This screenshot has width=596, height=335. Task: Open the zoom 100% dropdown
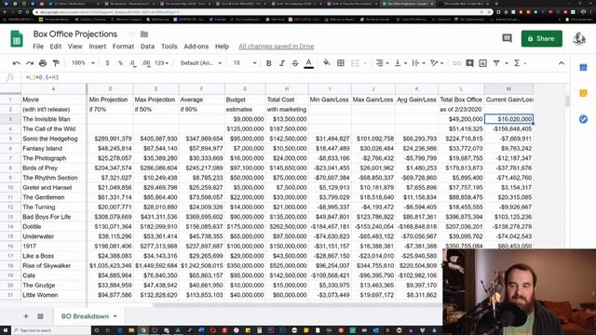(x=83, y=63)
